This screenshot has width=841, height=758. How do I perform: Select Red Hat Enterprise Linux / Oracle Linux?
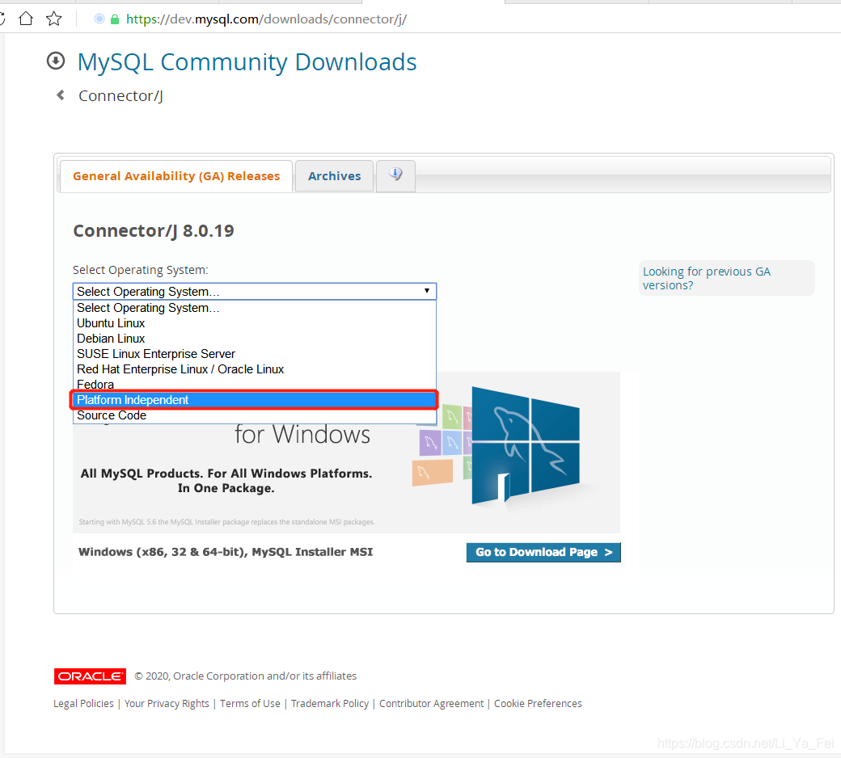[x=255, y=369]
